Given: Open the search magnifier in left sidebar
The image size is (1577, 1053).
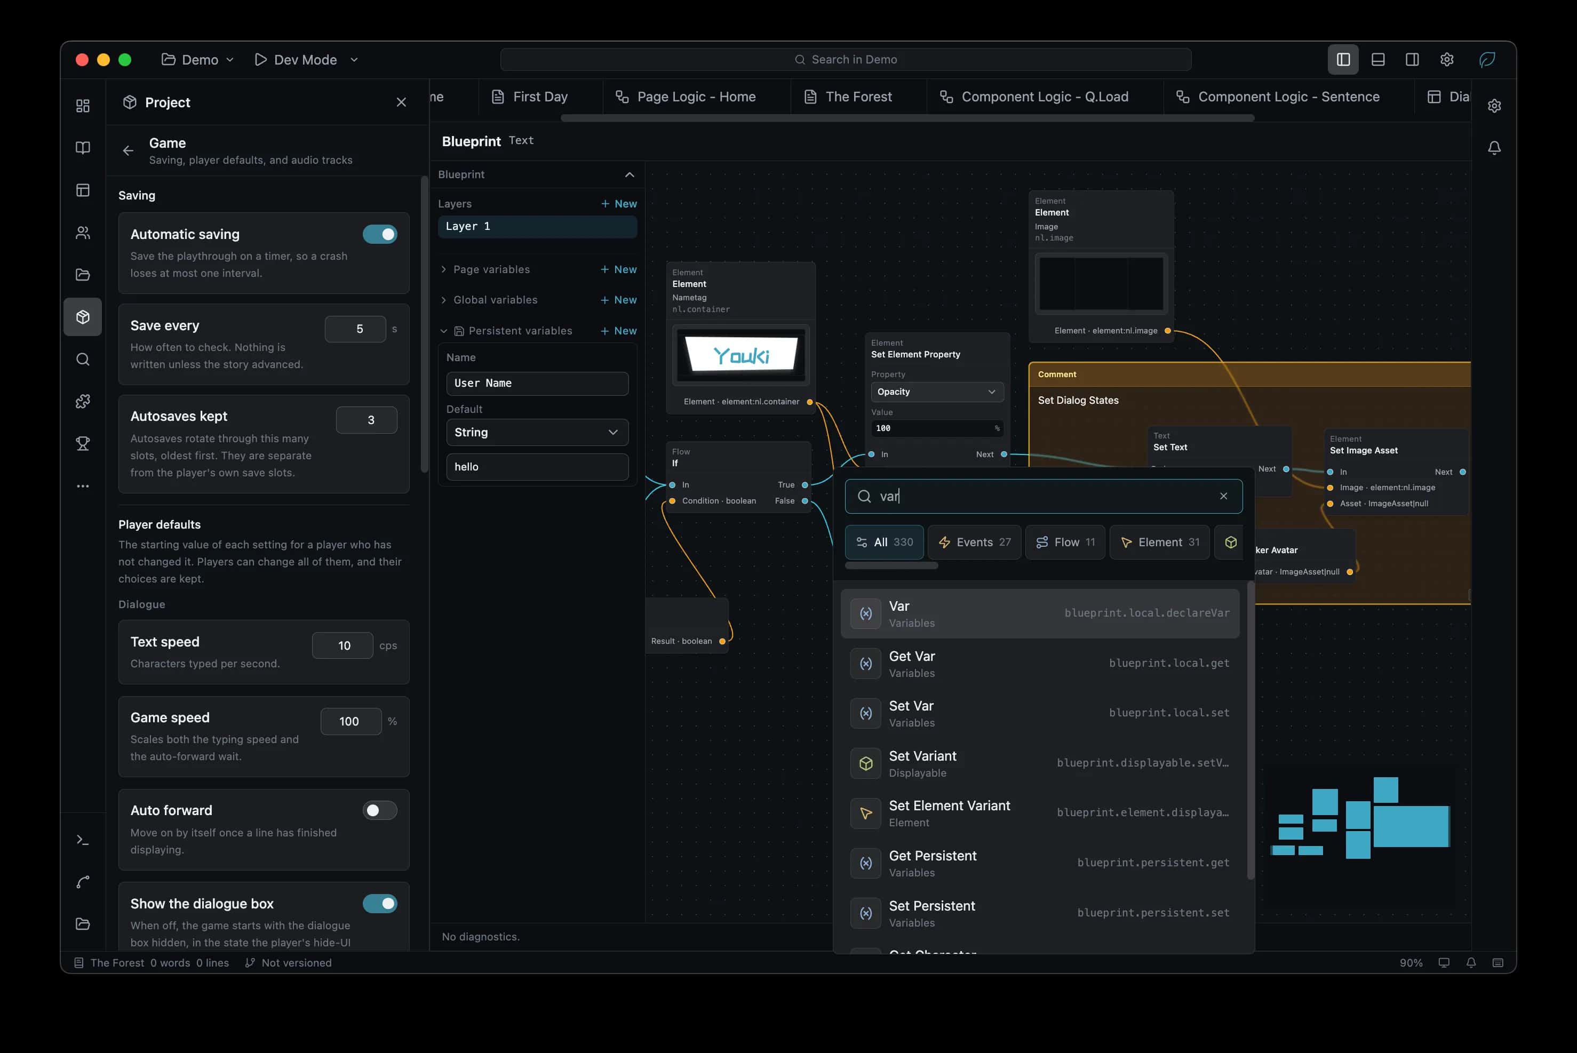Looking at the screenshot, I should coord(83,360).
